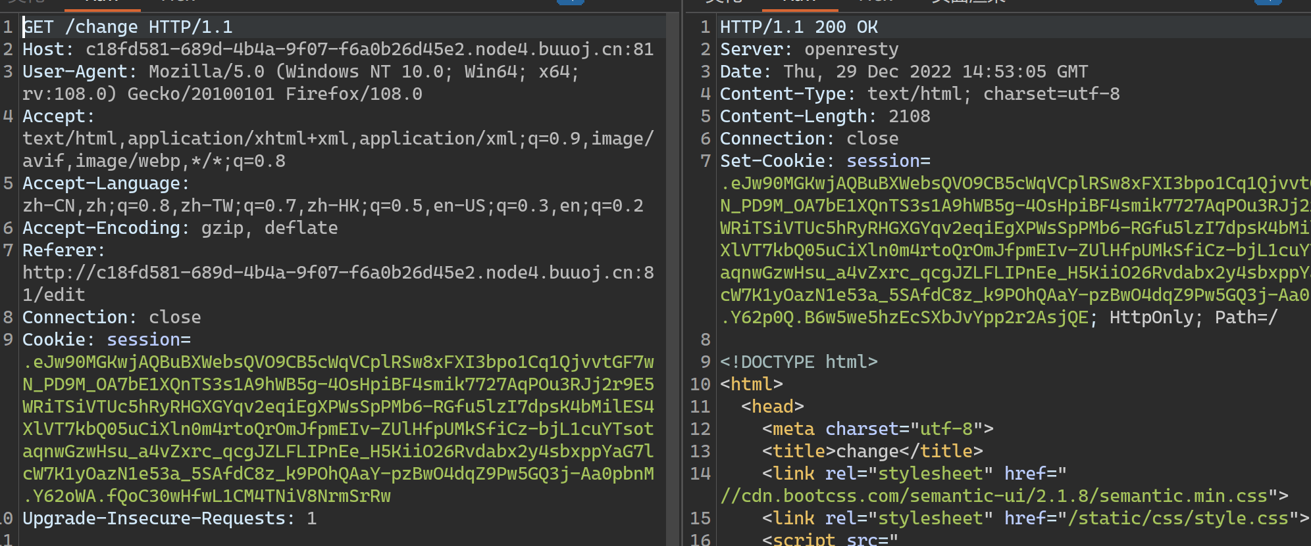
Task: Click the '/static/css/style.css' stylesheet link line
Action: coord(1035,518)
